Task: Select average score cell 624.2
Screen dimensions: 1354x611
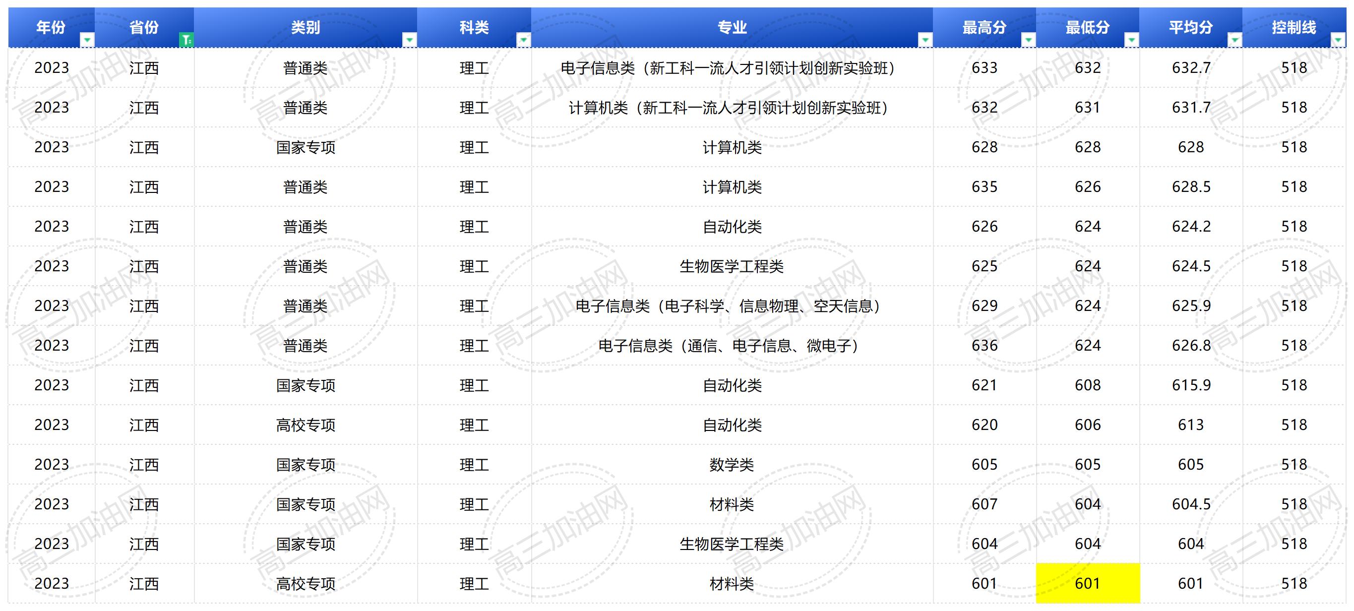Action: pos(1191,227)
